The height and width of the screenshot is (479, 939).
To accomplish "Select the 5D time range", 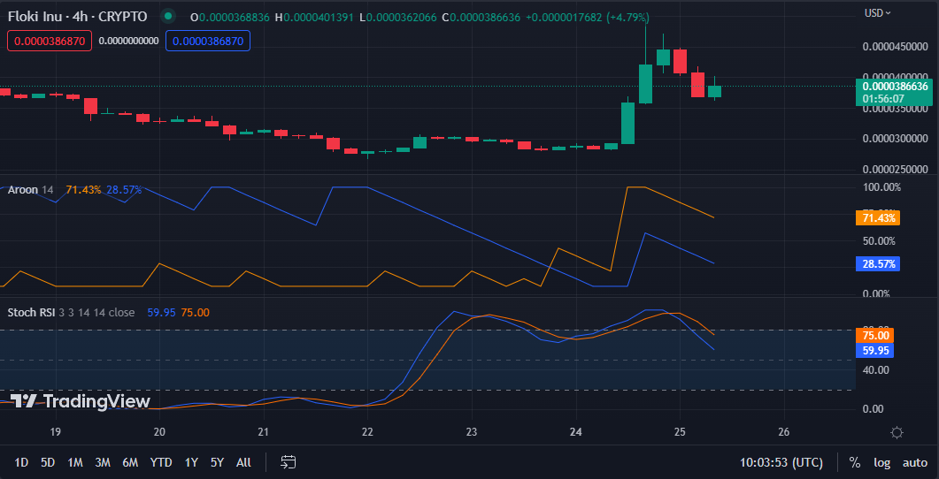I will [x=48, y=462].
